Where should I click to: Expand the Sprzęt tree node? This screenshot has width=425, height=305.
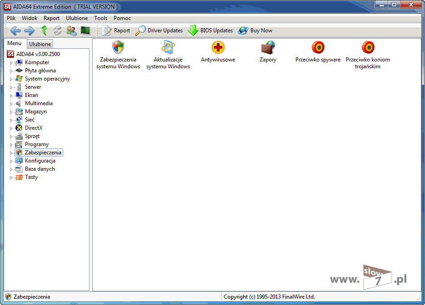coord(11,137)
